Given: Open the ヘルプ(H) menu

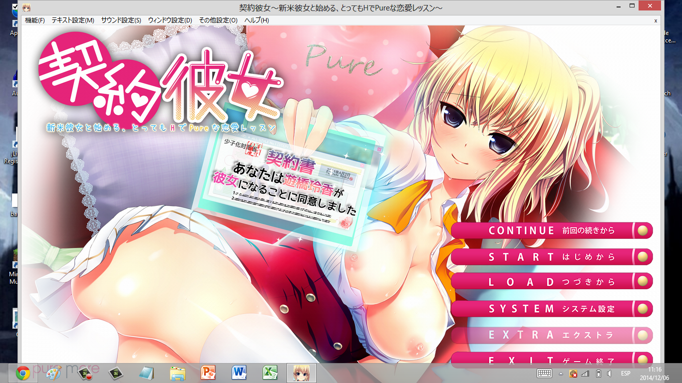Looking at the screenshot, I should click(x=257, y=20).
